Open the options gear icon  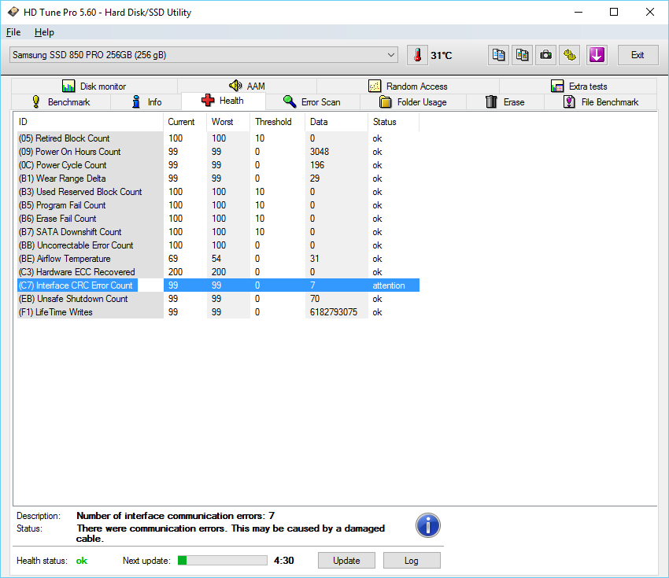570,55
